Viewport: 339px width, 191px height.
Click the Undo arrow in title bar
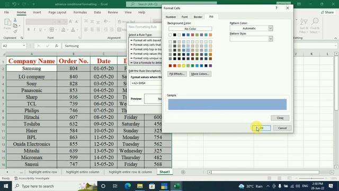pos(14,4)
